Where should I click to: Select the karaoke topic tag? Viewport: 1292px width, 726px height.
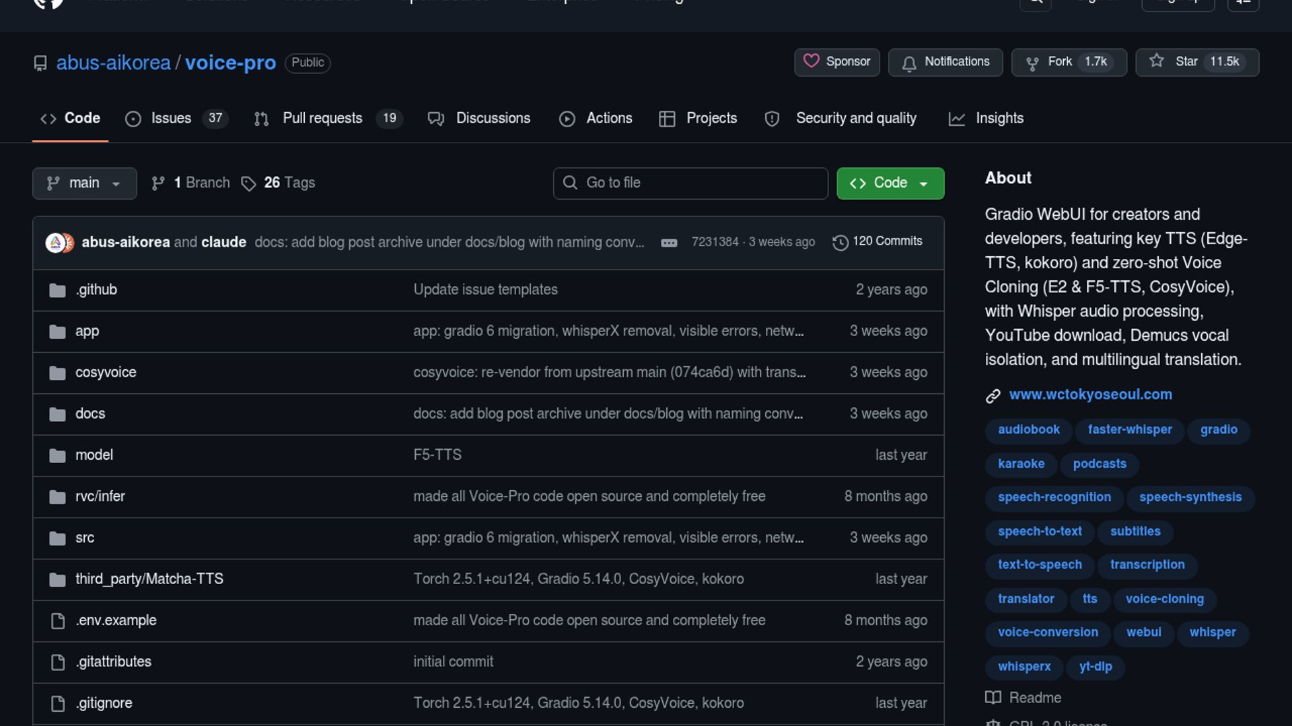coord(1021,465)
